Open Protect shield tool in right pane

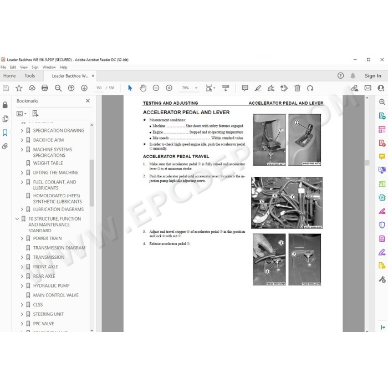coord(382,225)
